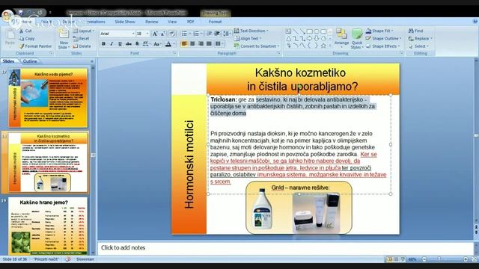Select the Oval shape in shapes gallery
Screen dimensions: 479x269
click(317, 31)
